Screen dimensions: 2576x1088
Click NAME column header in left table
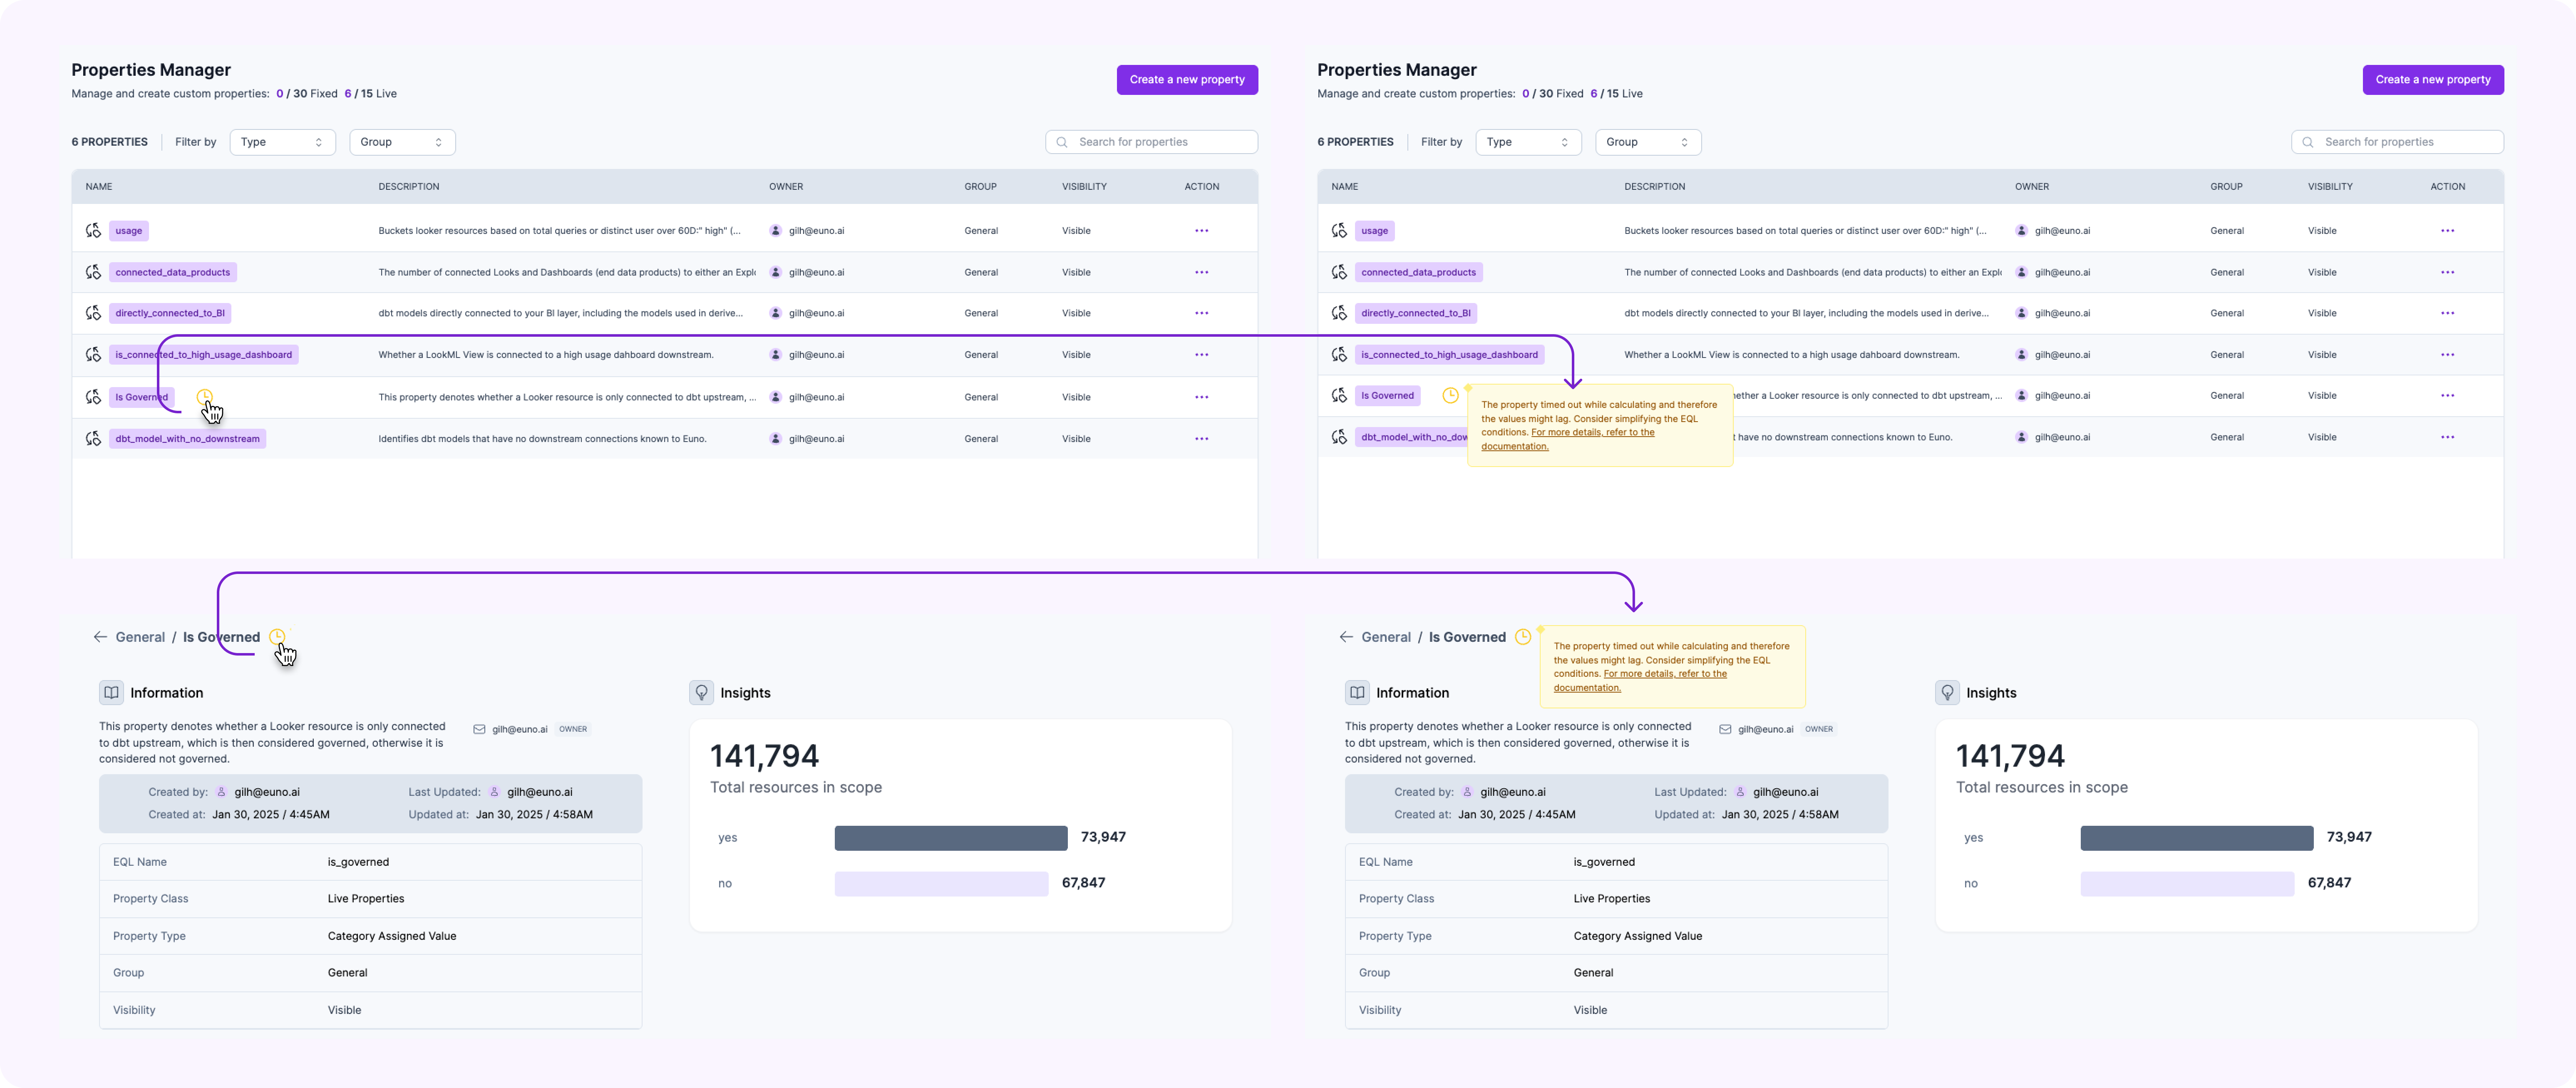[99, 187]
